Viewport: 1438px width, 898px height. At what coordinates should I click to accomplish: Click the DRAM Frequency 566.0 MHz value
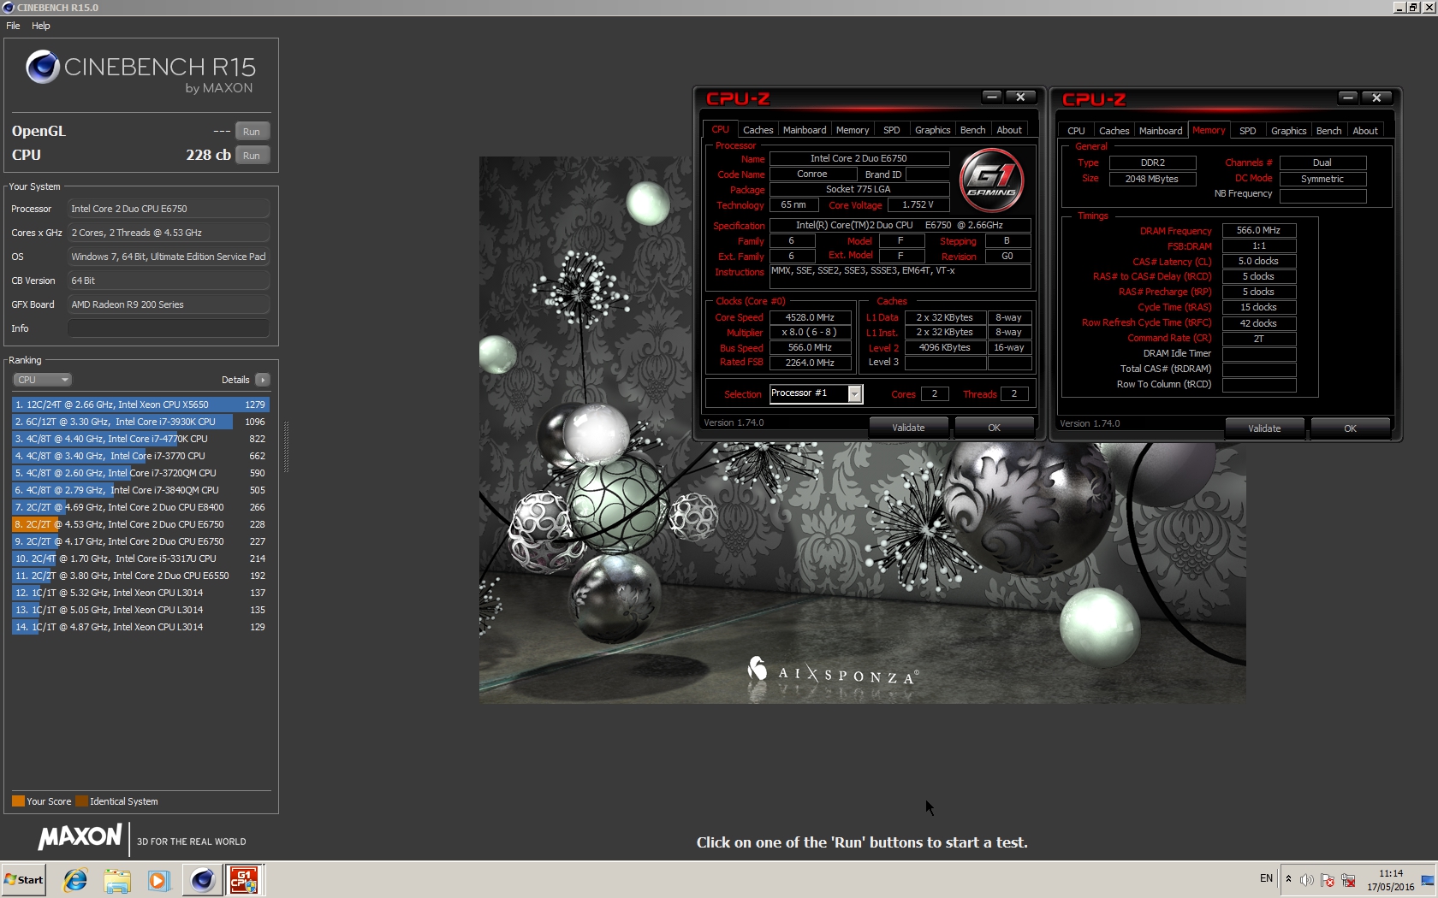point(1259,230)
